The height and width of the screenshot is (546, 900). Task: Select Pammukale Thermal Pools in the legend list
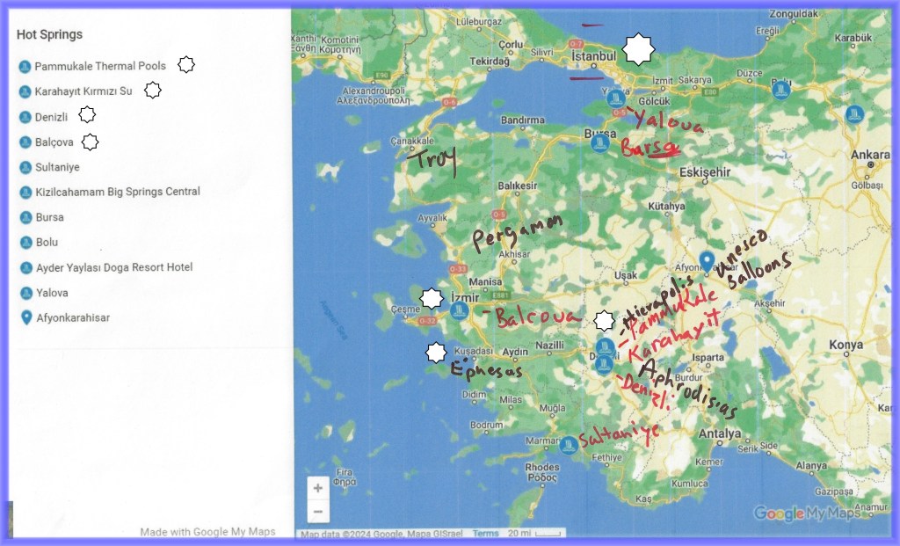(99, 66)
